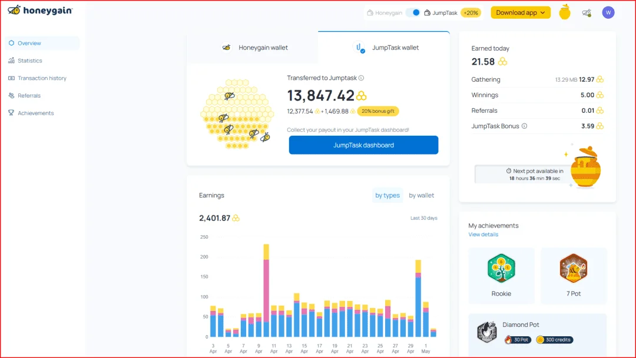636x358 pixels.
Task: Click the credits icon next to 13,847.42
Action: point(362,96)
